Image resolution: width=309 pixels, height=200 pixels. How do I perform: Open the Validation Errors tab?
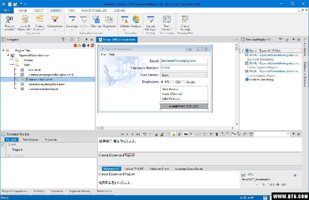pos(159,169)
